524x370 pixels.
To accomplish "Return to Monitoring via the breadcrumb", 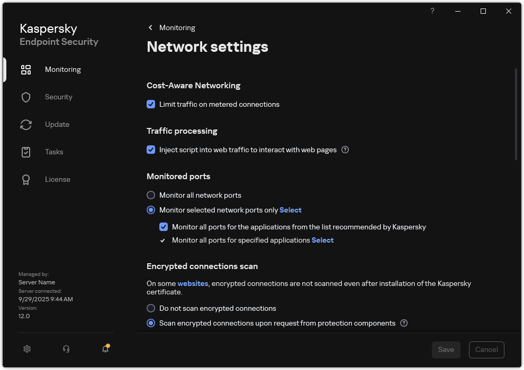I will coord(177,27).
